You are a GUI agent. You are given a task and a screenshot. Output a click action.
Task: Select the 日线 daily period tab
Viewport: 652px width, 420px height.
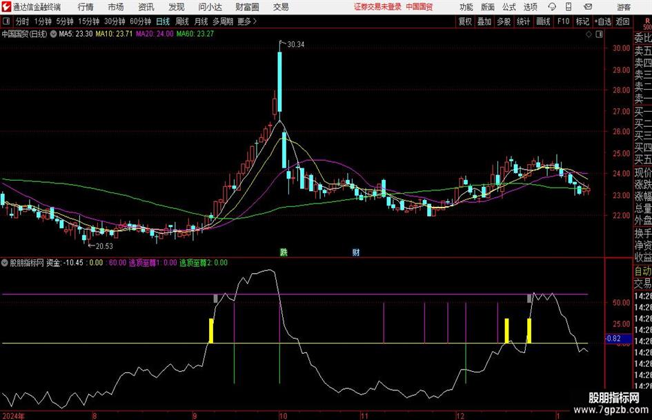(x=163, y=21)
